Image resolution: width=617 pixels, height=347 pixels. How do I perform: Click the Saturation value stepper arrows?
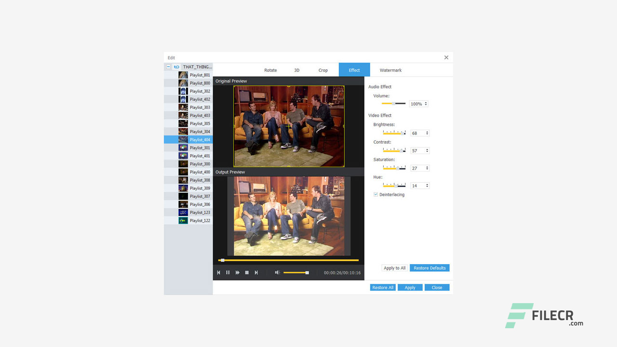(427, 168)
